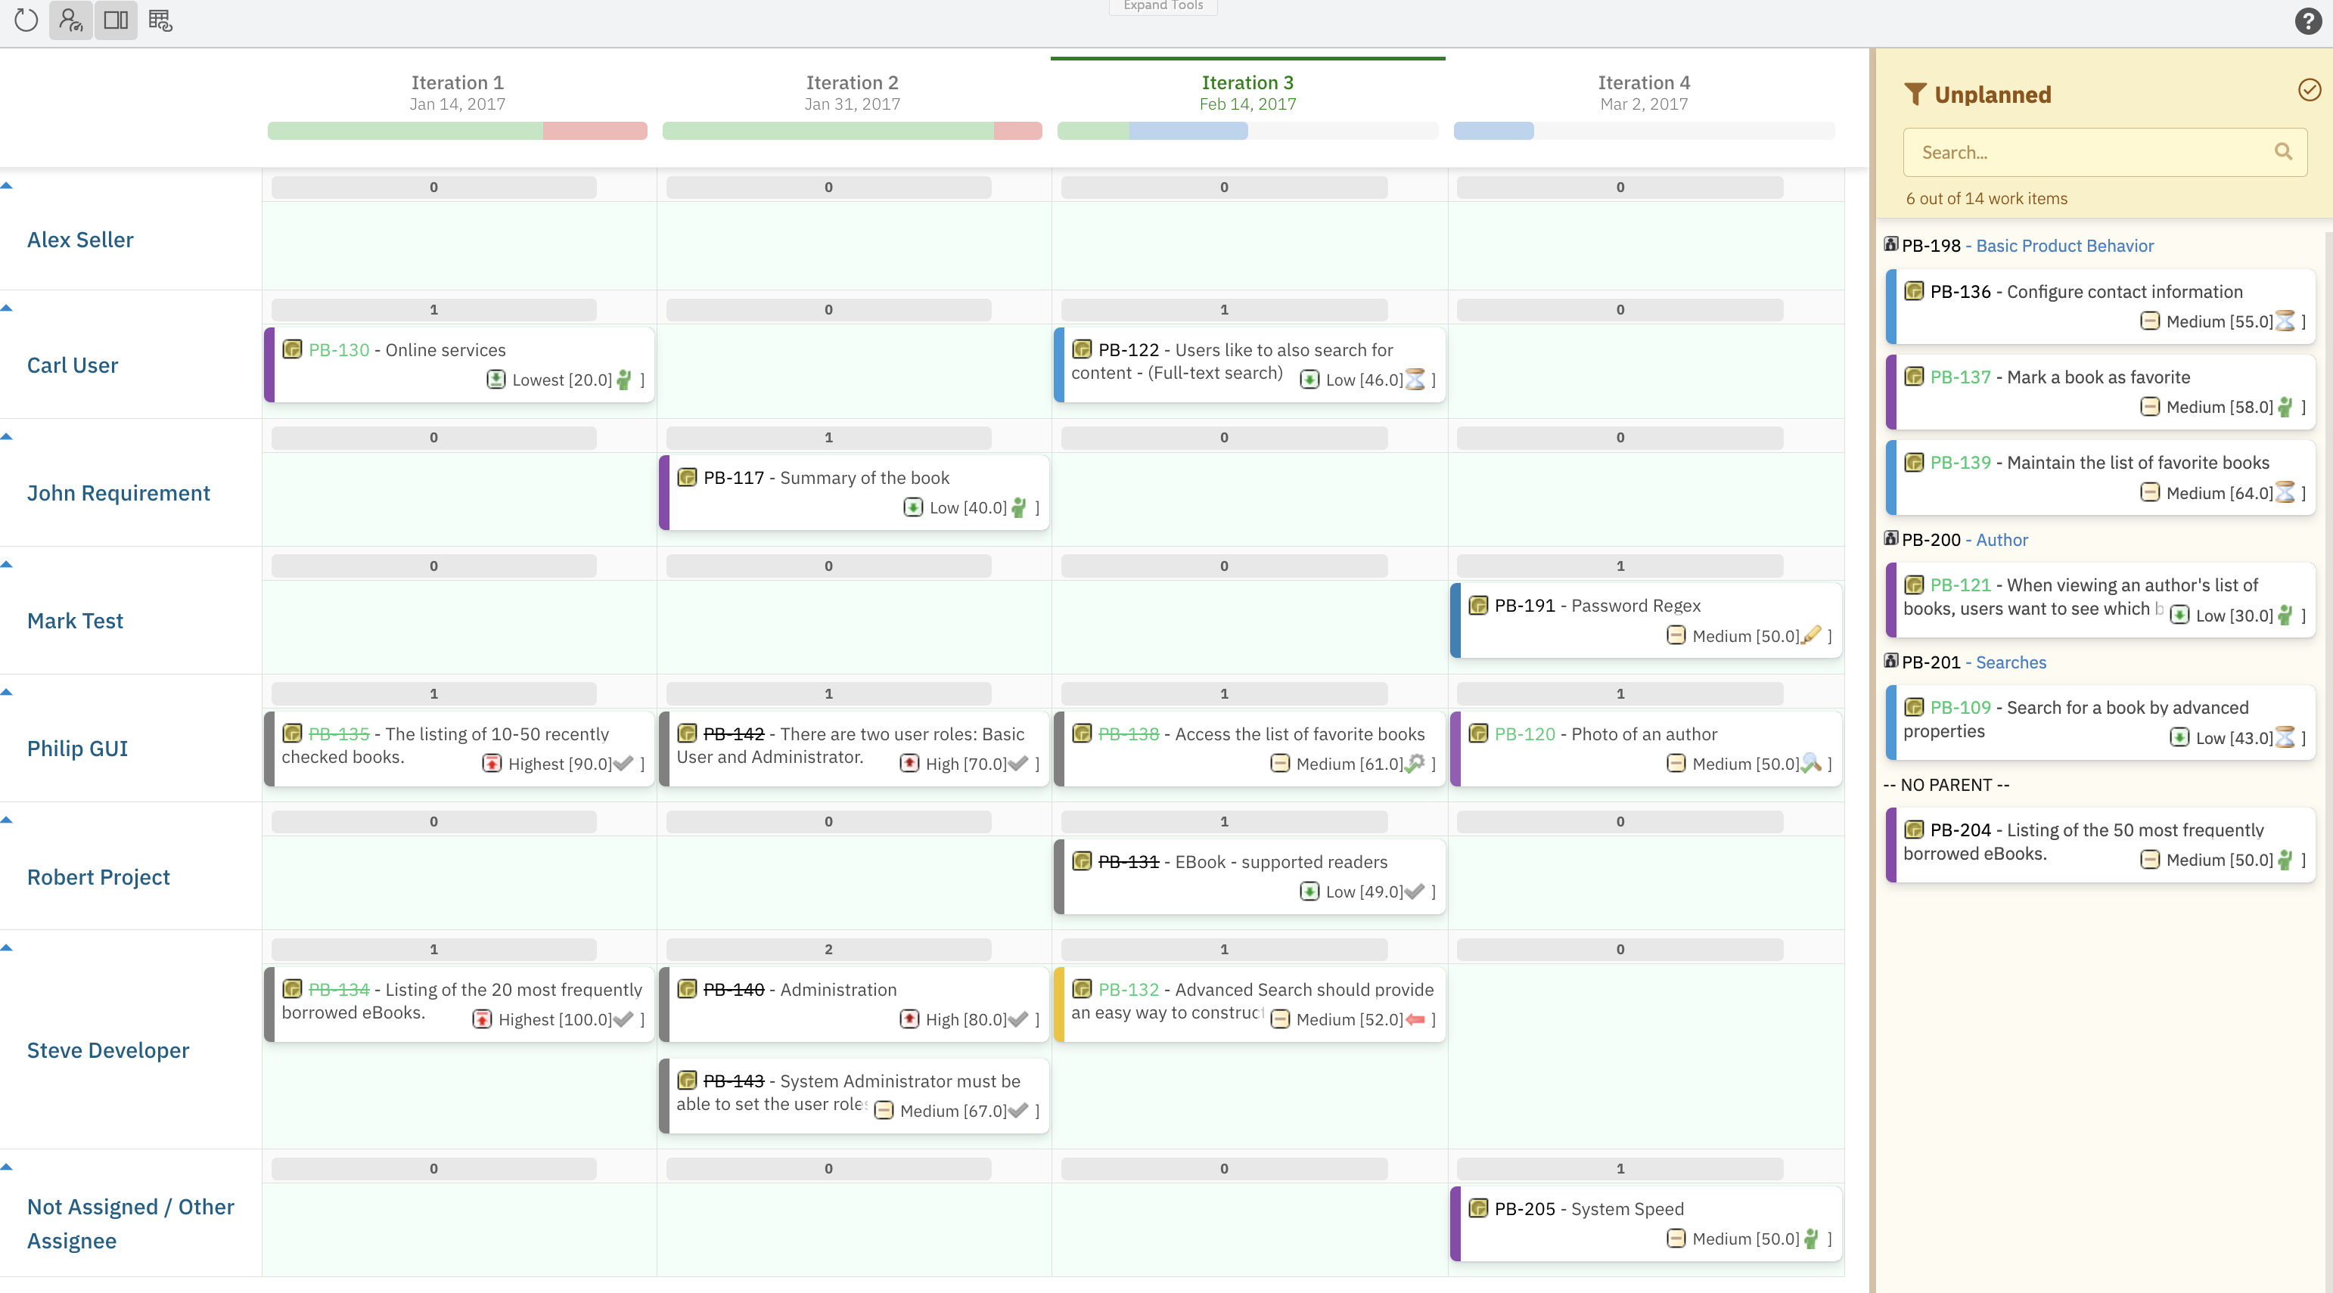Click the pencil status icon on PB-191
2333x1293 pixels.
click(x=1811, y=636)
